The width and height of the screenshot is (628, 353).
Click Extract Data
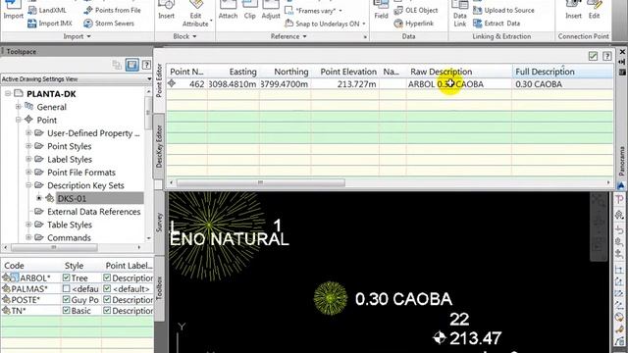pos(497,24)
